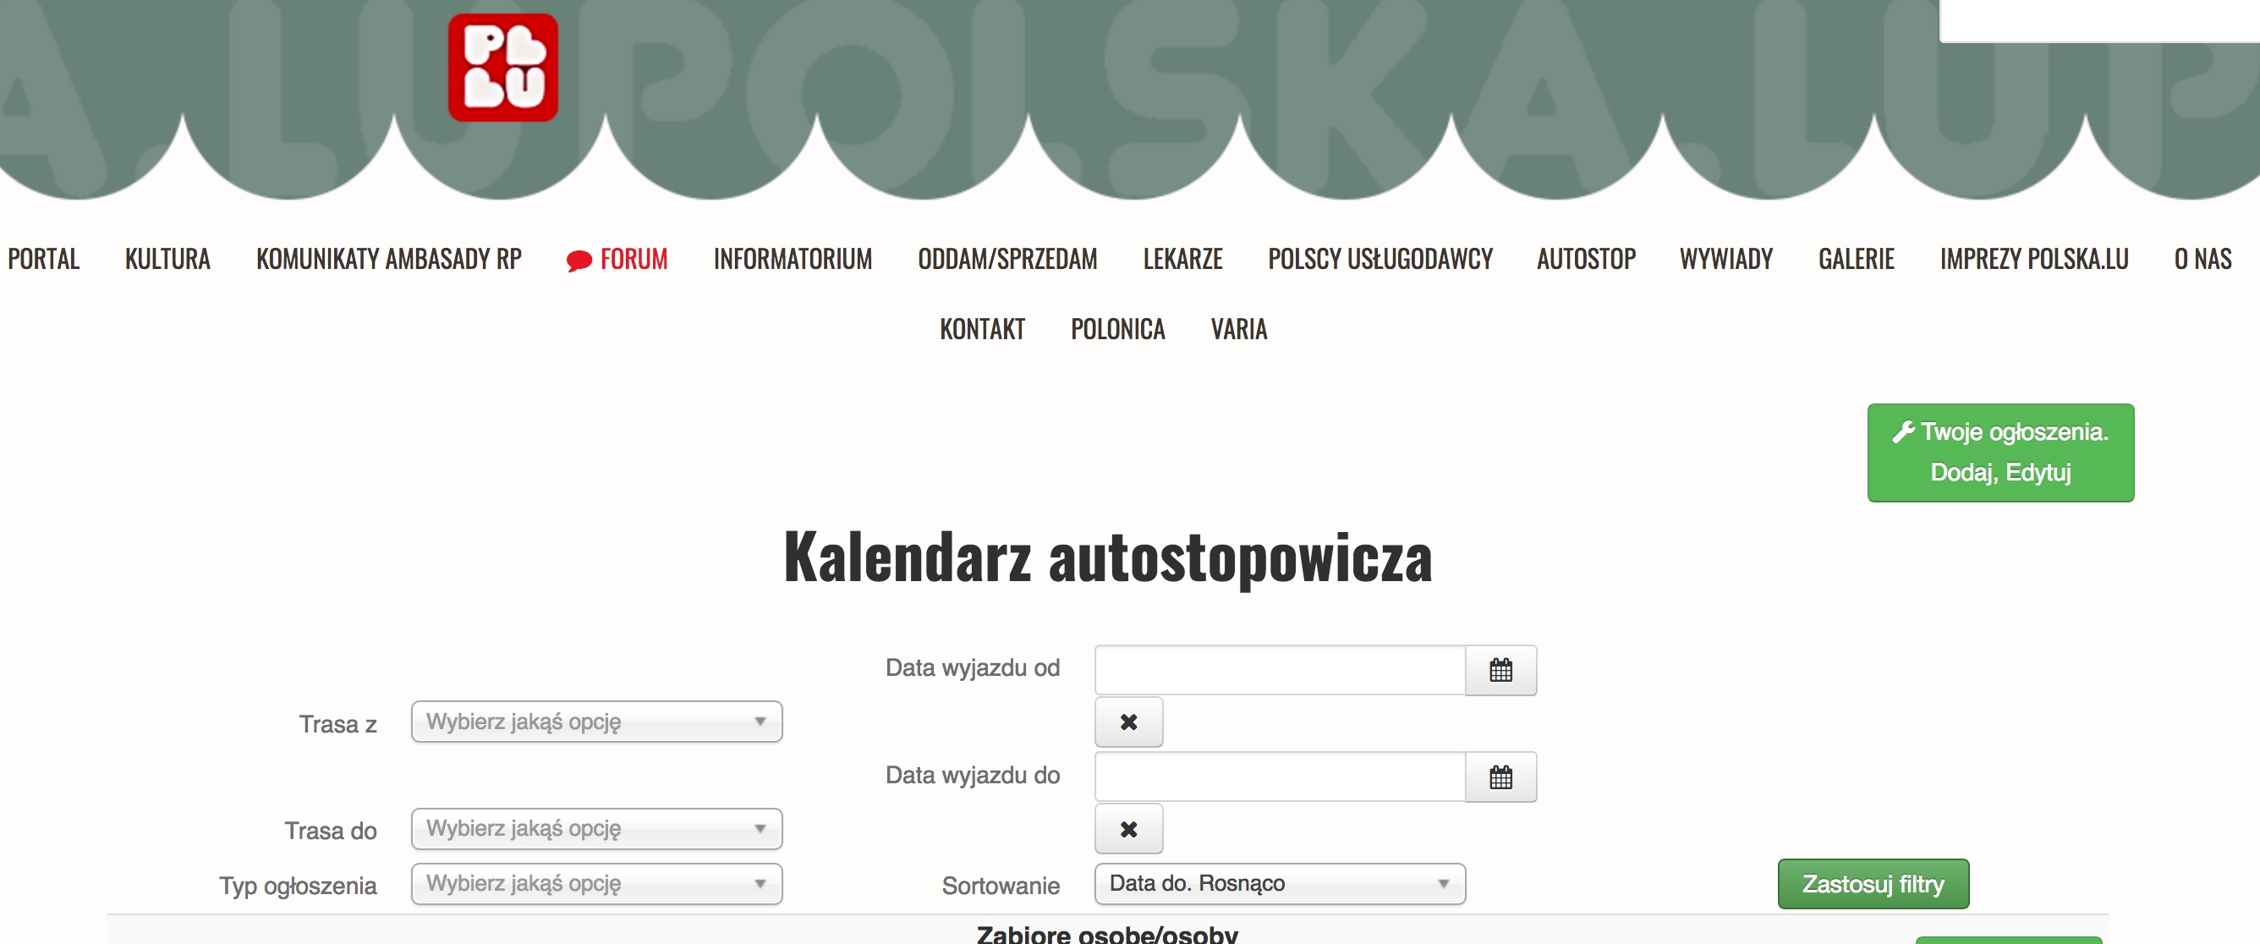Click the Kalendarz autostopowicza heading
The width and height of the screenshot is (2260, 944).
pos(1107,557)
